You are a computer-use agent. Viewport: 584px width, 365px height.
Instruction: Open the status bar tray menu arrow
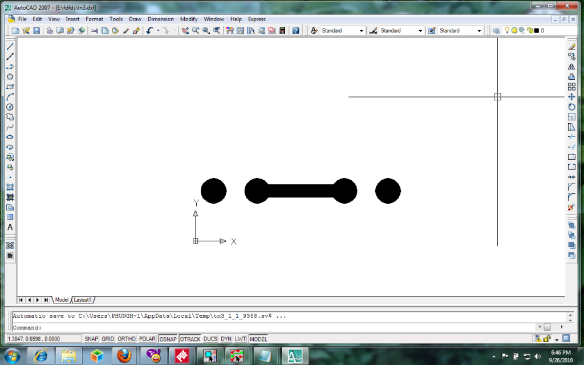[557, 339]
